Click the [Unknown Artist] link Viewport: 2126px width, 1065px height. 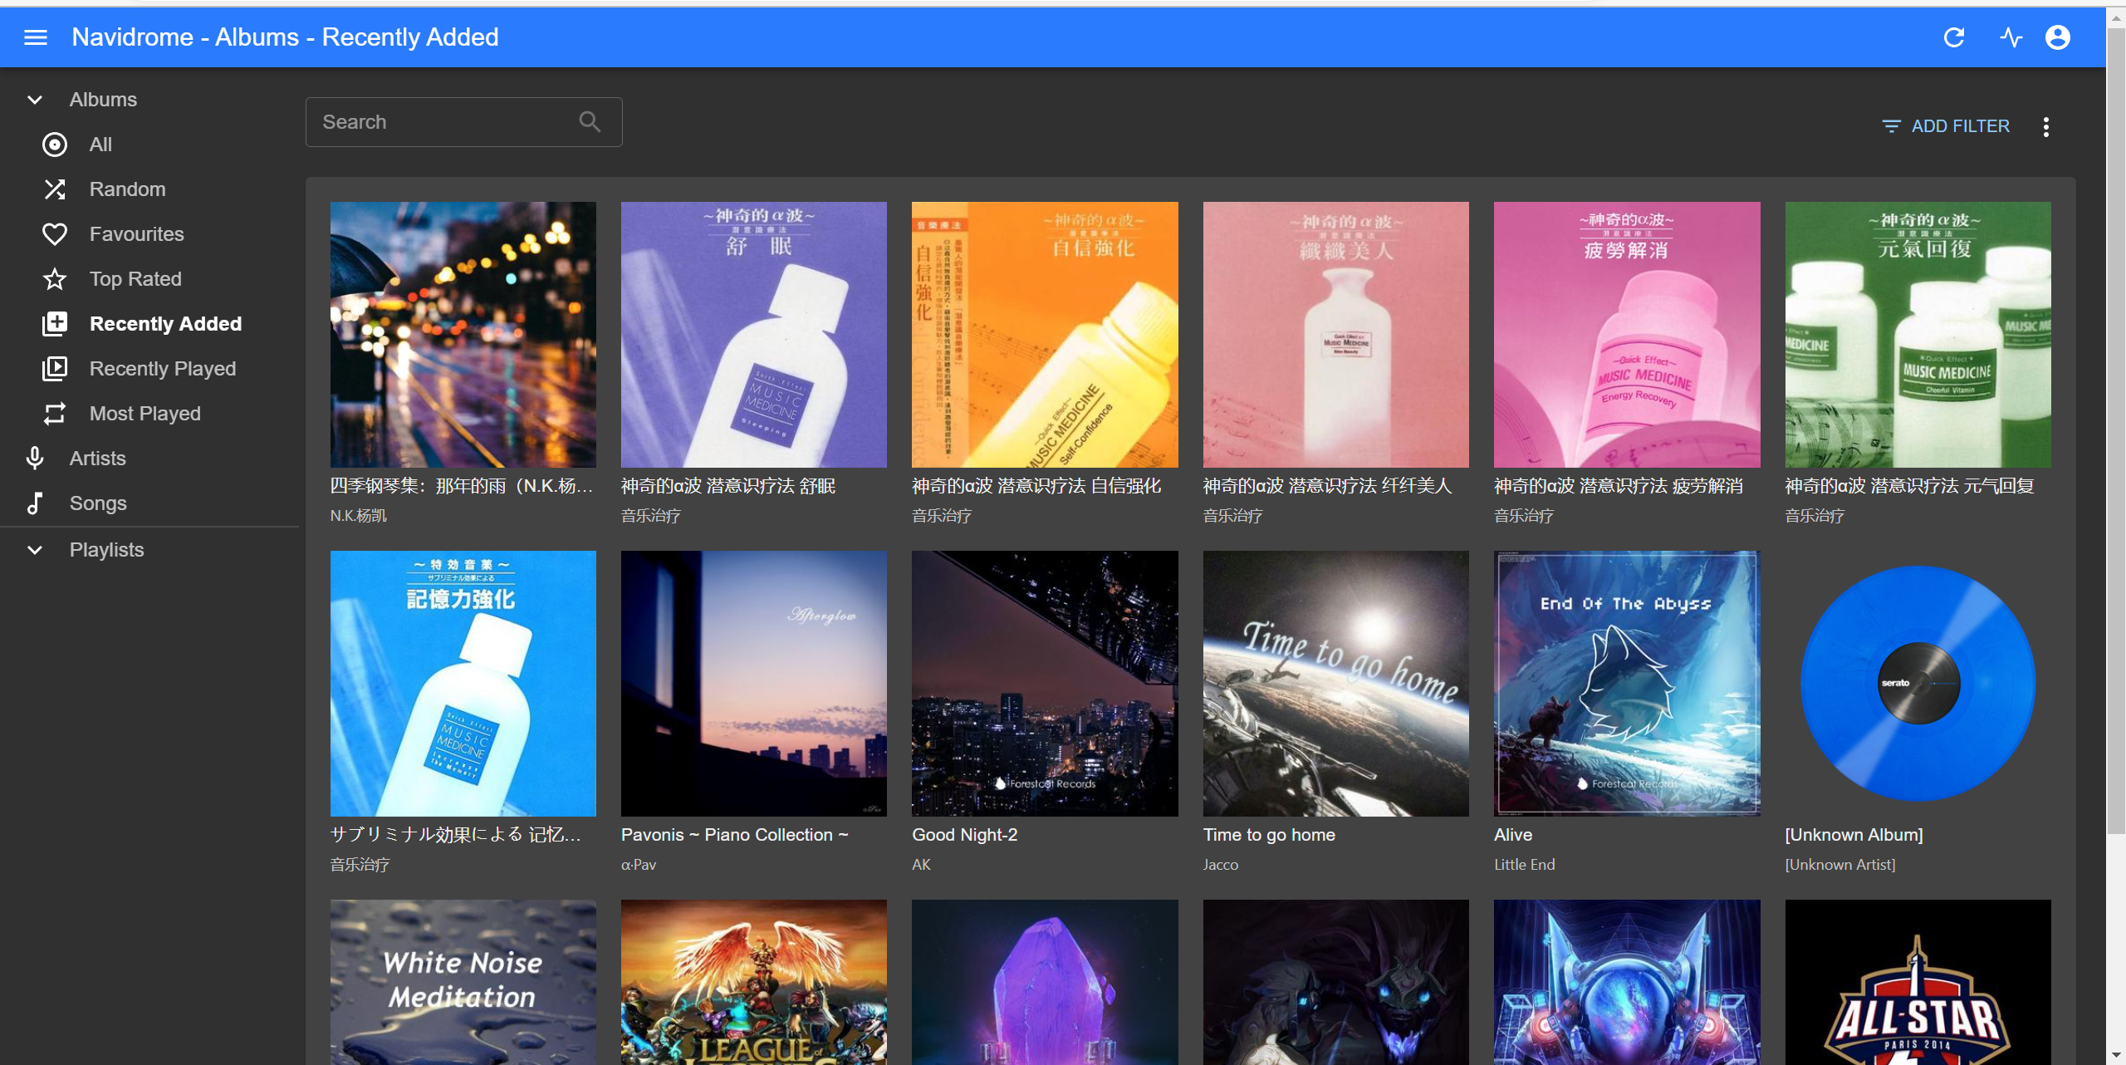pos(1840,865)
